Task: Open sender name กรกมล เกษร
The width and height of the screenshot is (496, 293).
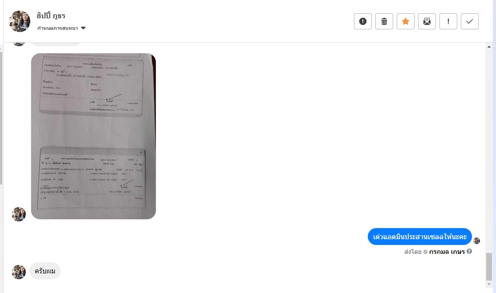Action: 447,252
